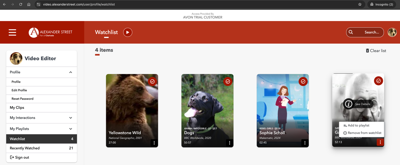Screen dimensions: 400x165
Task: Click the See Details info icon
Action: (x=349, y=104)
